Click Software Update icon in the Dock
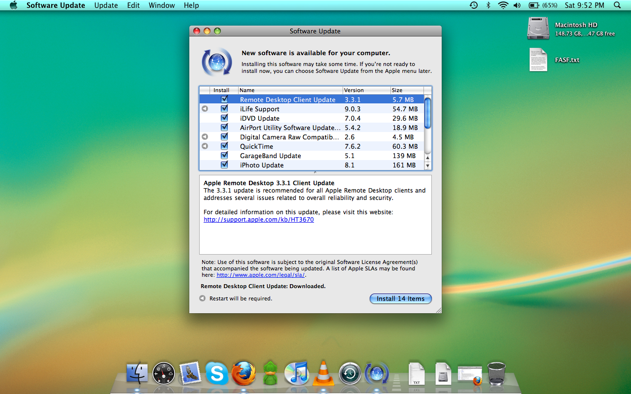 pos(377,373)
